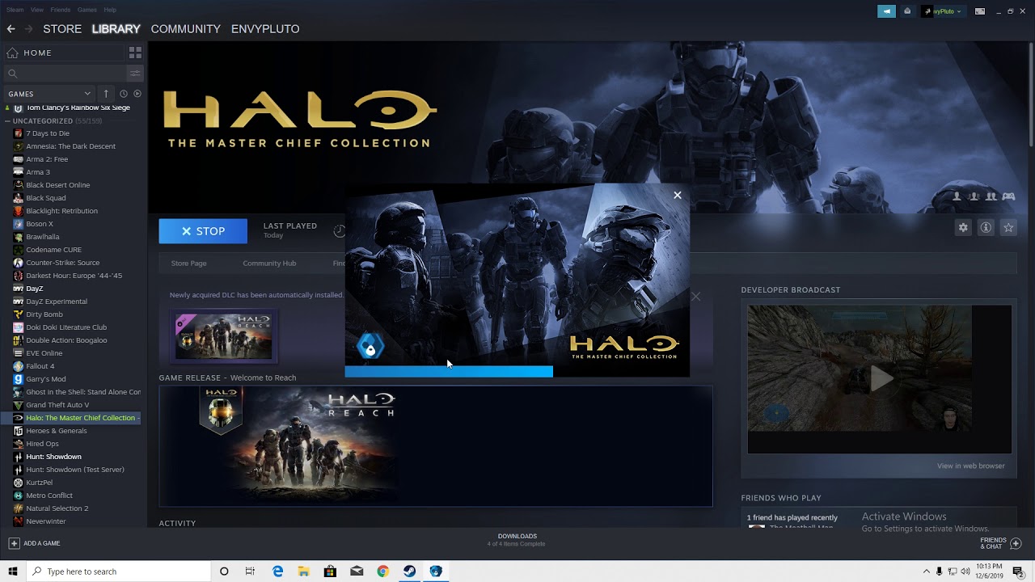Viewport: 1035px width, 582px height.
Task: Click the library search field
Action: click(65, 74)
